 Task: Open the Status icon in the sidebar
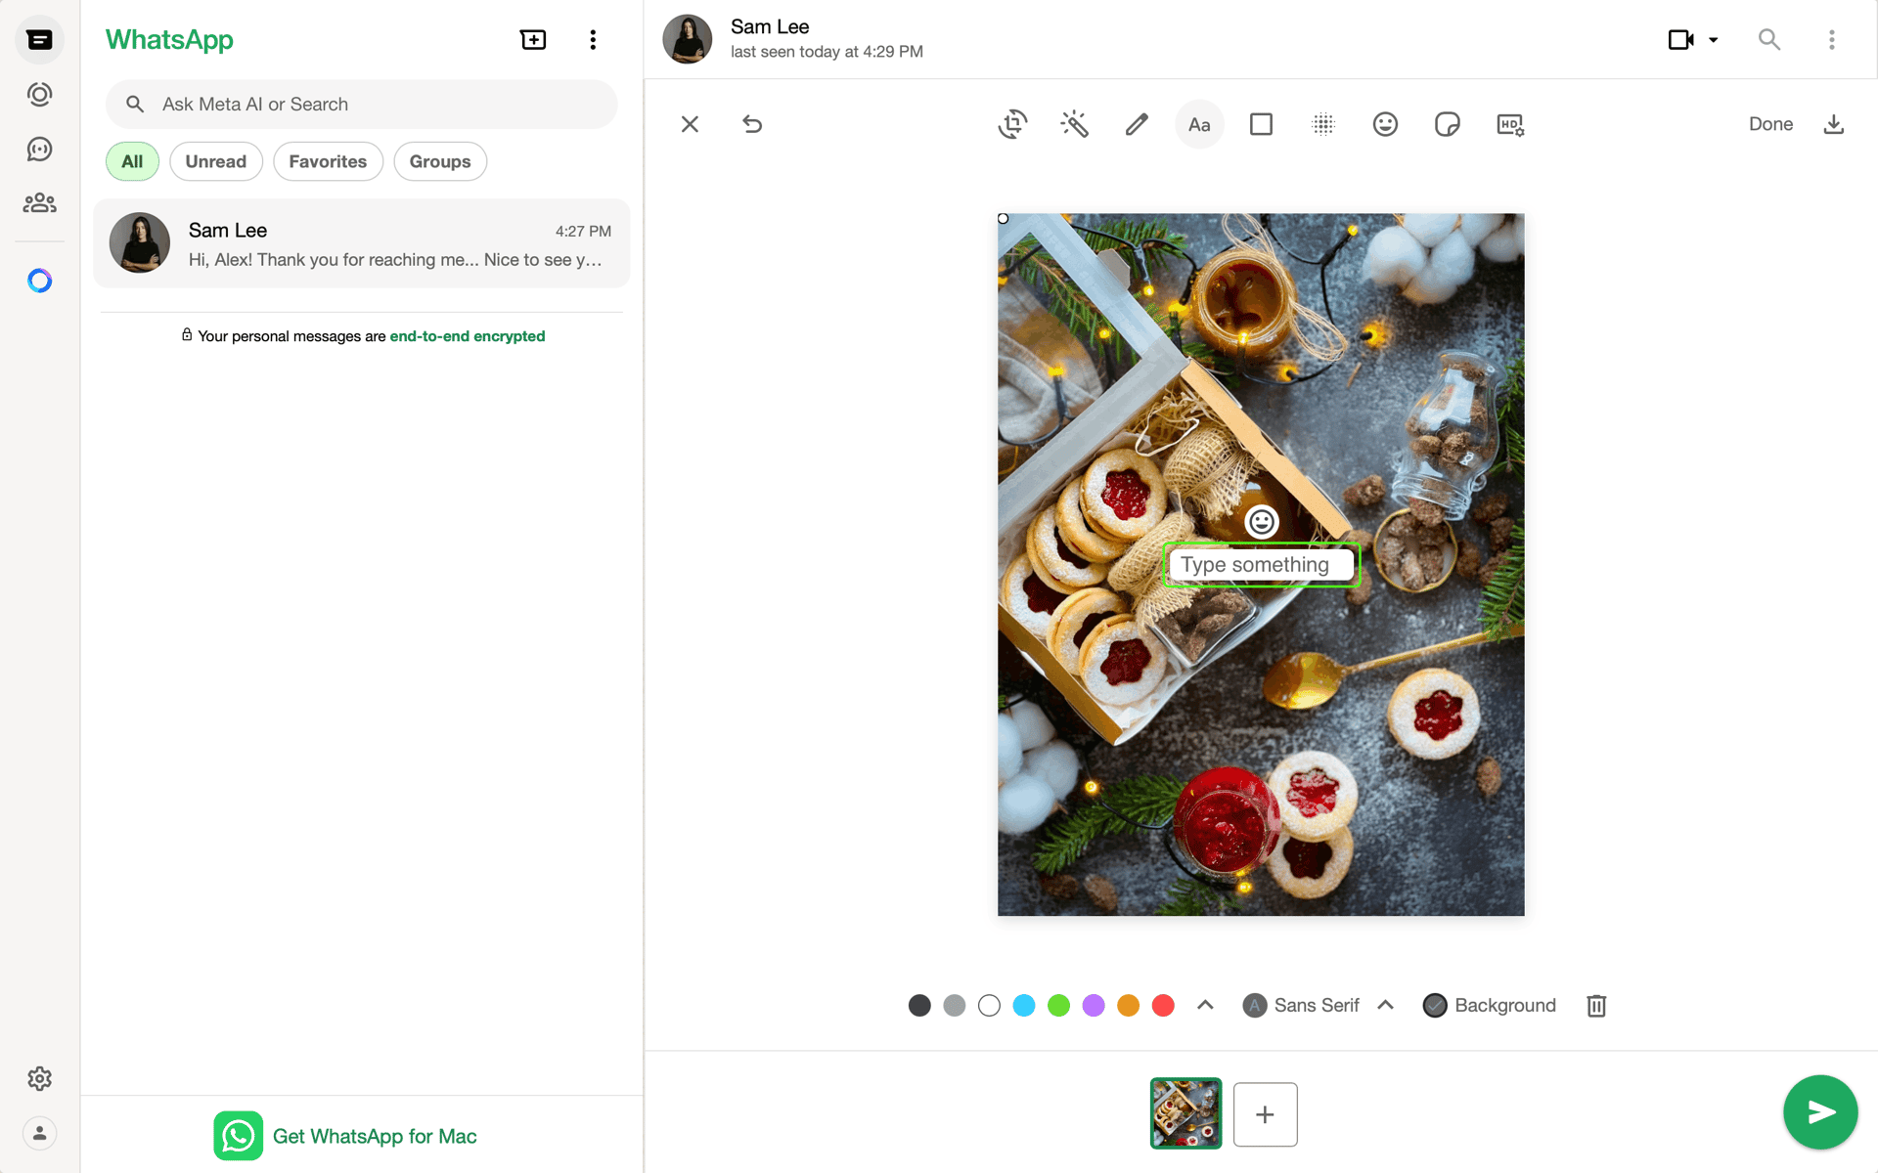39,95
